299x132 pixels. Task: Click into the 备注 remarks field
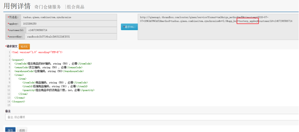152,117
